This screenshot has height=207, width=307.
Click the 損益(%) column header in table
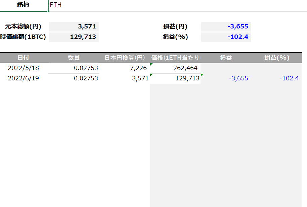[x=277, y=58]
